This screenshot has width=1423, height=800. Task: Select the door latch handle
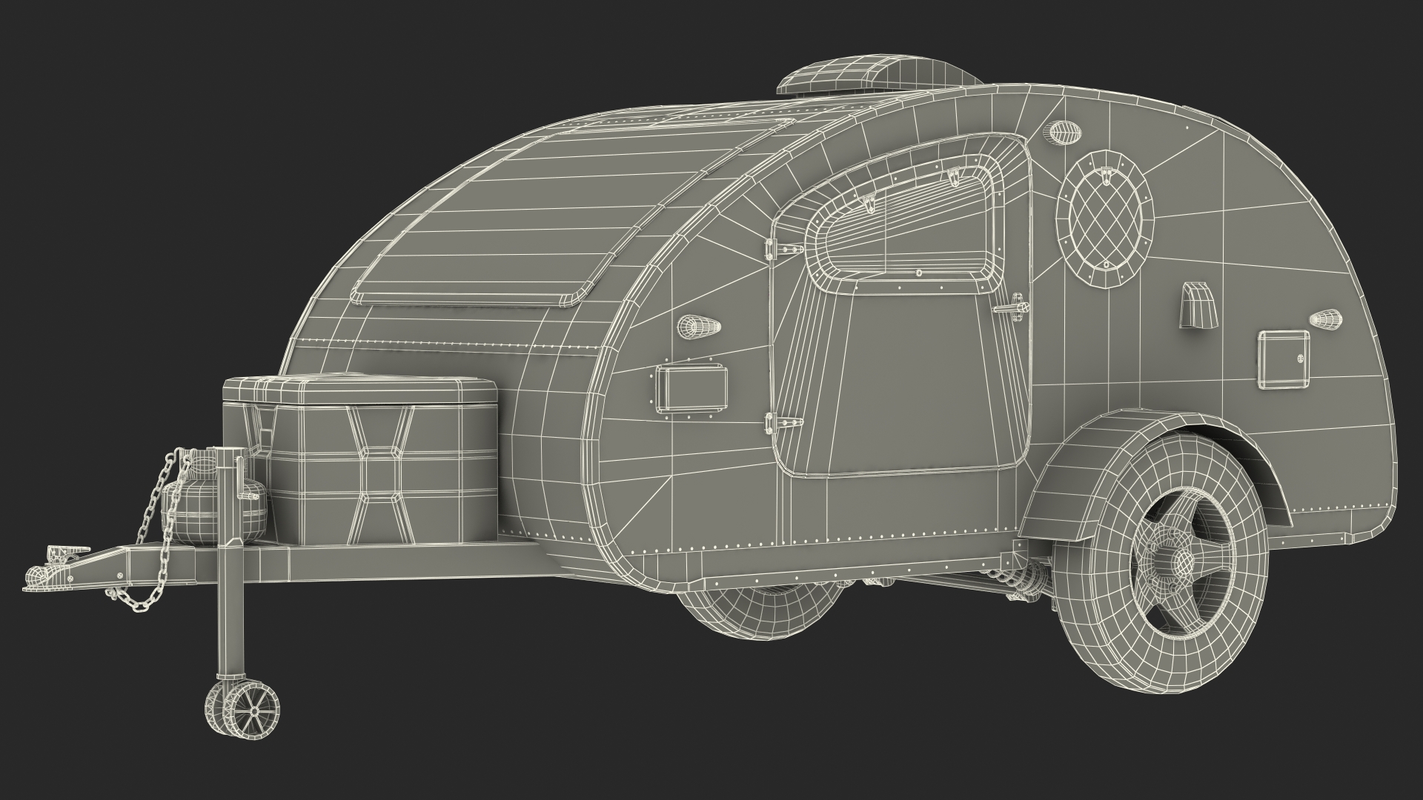pos(1012,307)
